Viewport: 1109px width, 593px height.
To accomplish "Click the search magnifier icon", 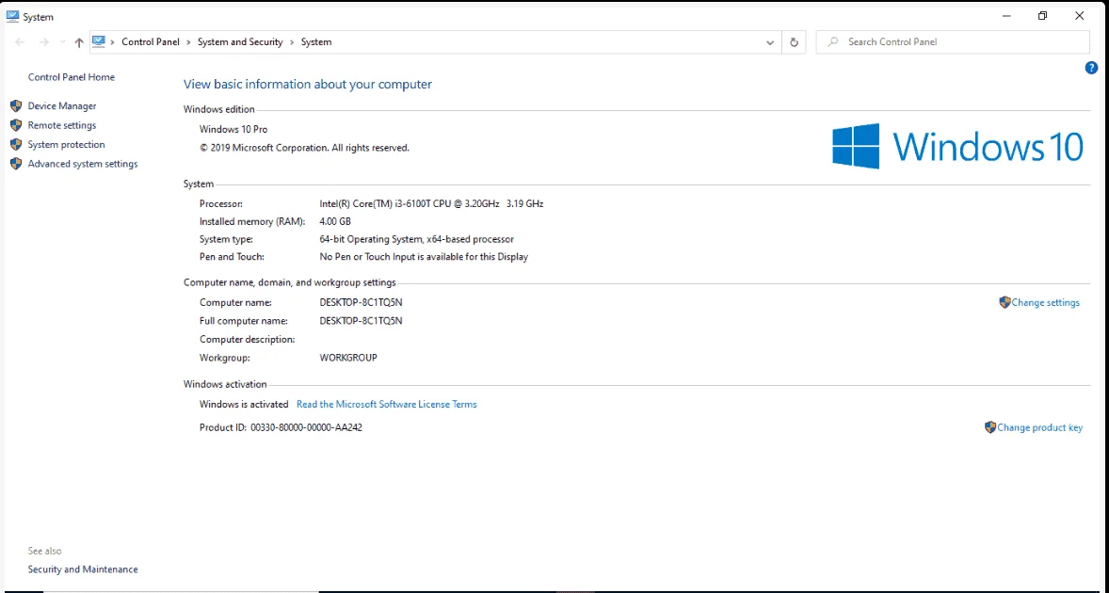I will [x=834, y=41].
